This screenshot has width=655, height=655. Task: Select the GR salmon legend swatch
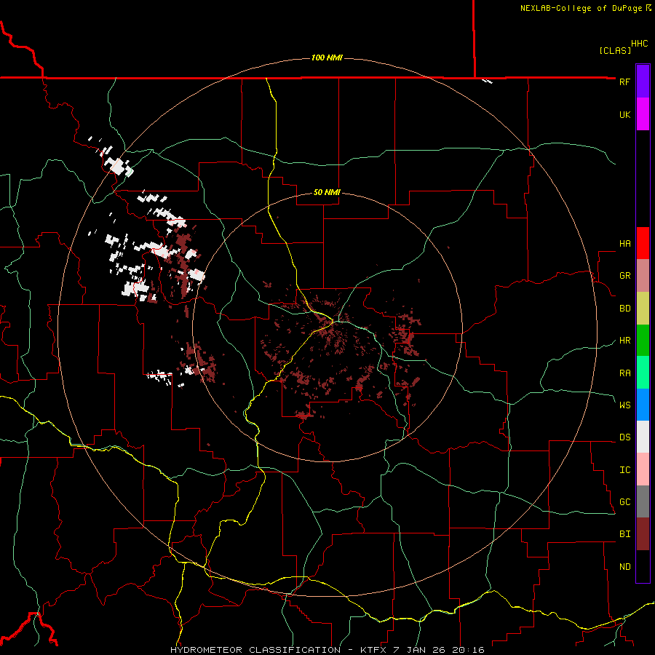click(643, 276)
